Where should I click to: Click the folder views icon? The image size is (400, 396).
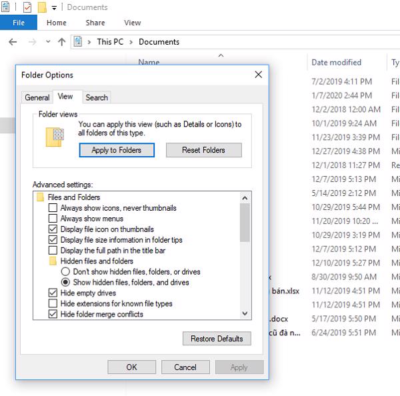tap(55, 137)
